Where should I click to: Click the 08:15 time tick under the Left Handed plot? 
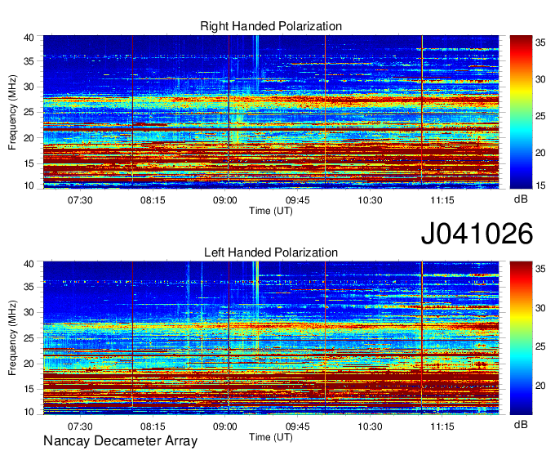point(153,426)
